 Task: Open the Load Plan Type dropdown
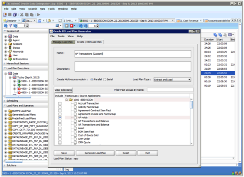point(172,80)
